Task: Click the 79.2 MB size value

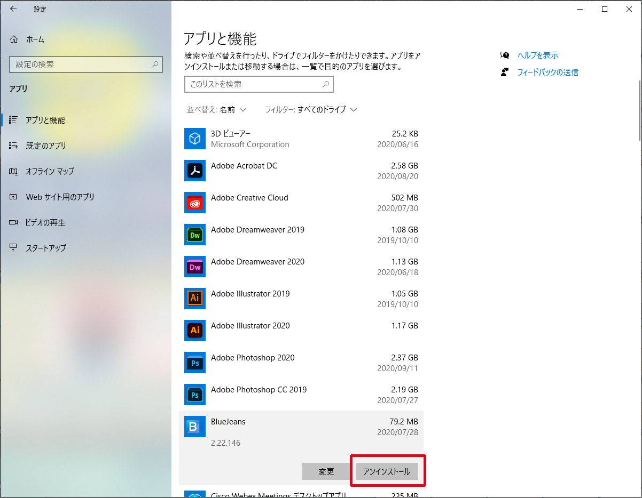Action: [x=404, y=422]
